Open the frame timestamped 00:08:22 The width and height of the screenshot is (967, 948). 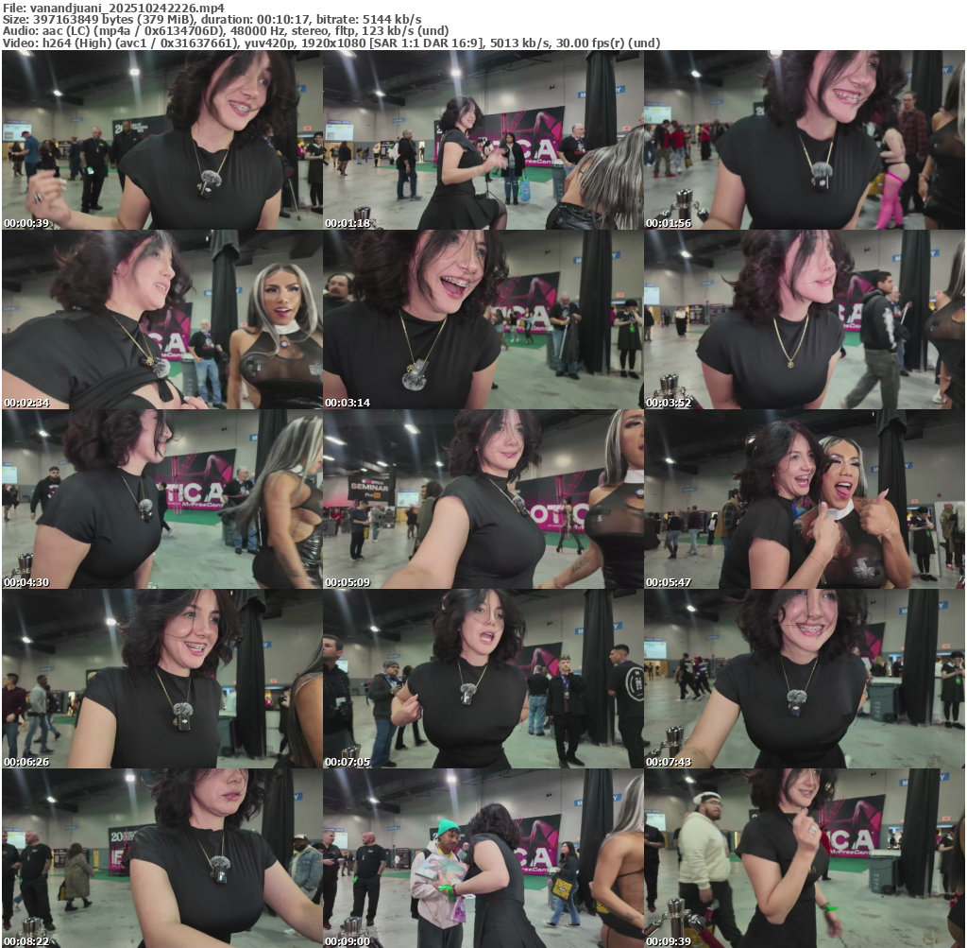coord(161,858)
